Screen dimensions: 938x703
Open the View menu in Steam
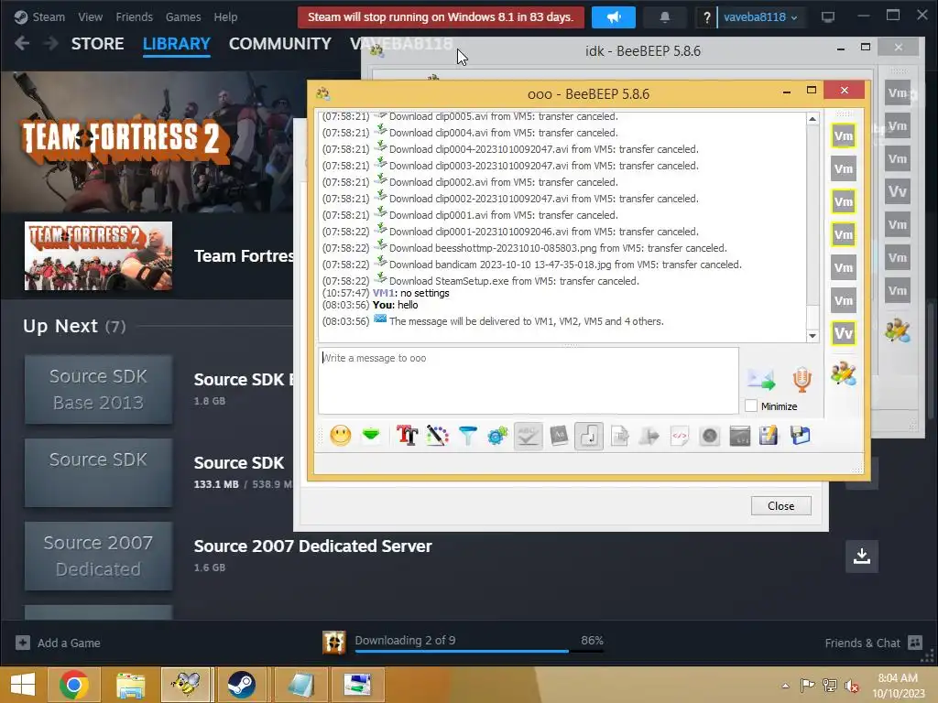(91, 16)
